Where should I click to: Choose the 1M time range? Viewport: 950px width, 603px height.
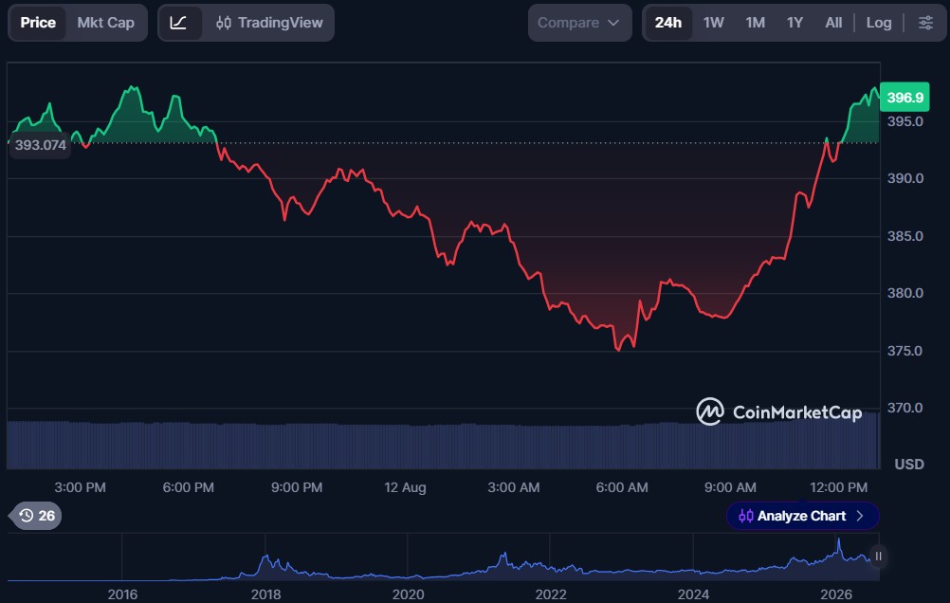pyautogui.click(x=755, y=23)
